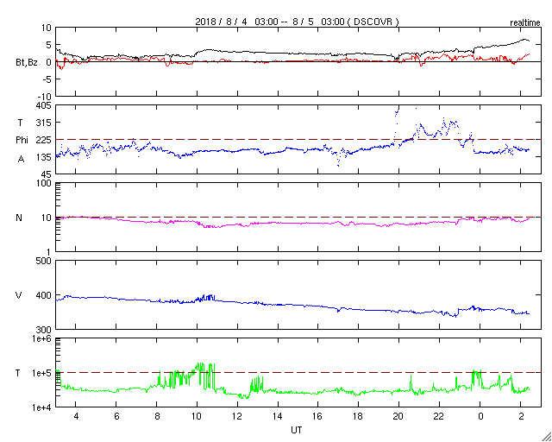Select the 'V' velocity axis label
Screen dimensions: 552x442
[19, 295]
